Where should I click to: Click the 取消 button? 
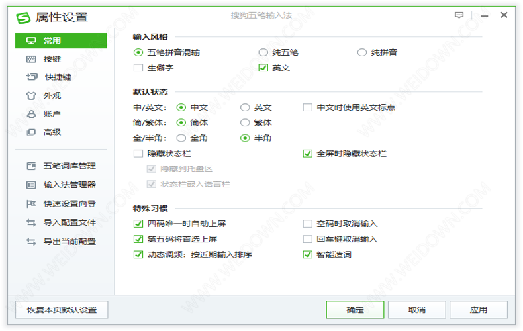tap(417, 310)
